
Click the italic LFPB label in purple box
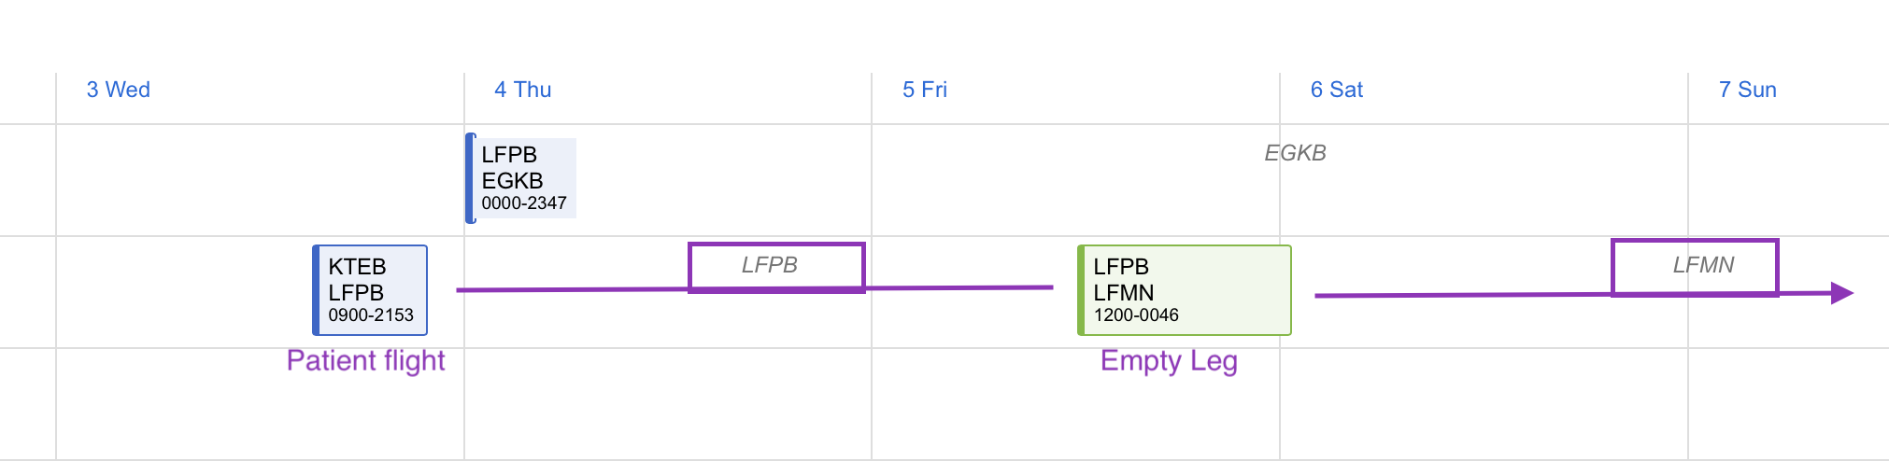[x=770, y=265]
